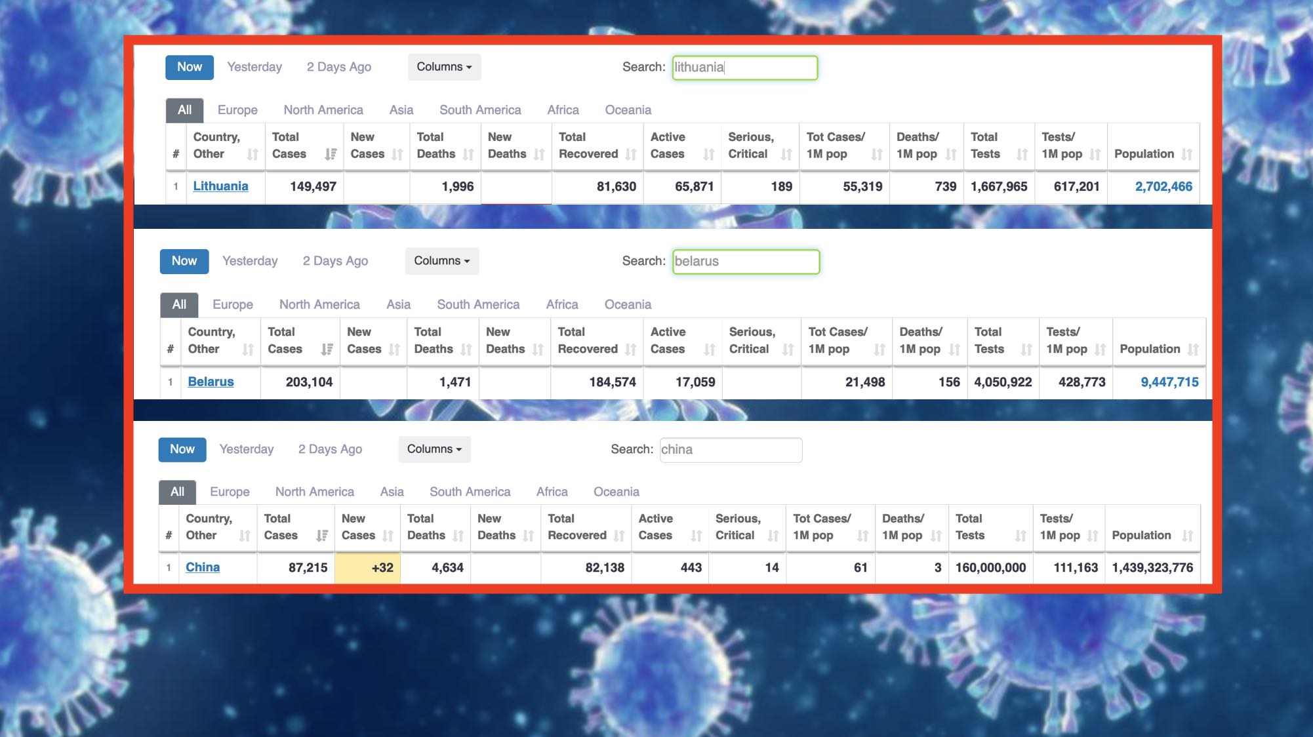Click sort icon on China Serious, Critical column
1313x737 pixels.
tap(773, 536)
